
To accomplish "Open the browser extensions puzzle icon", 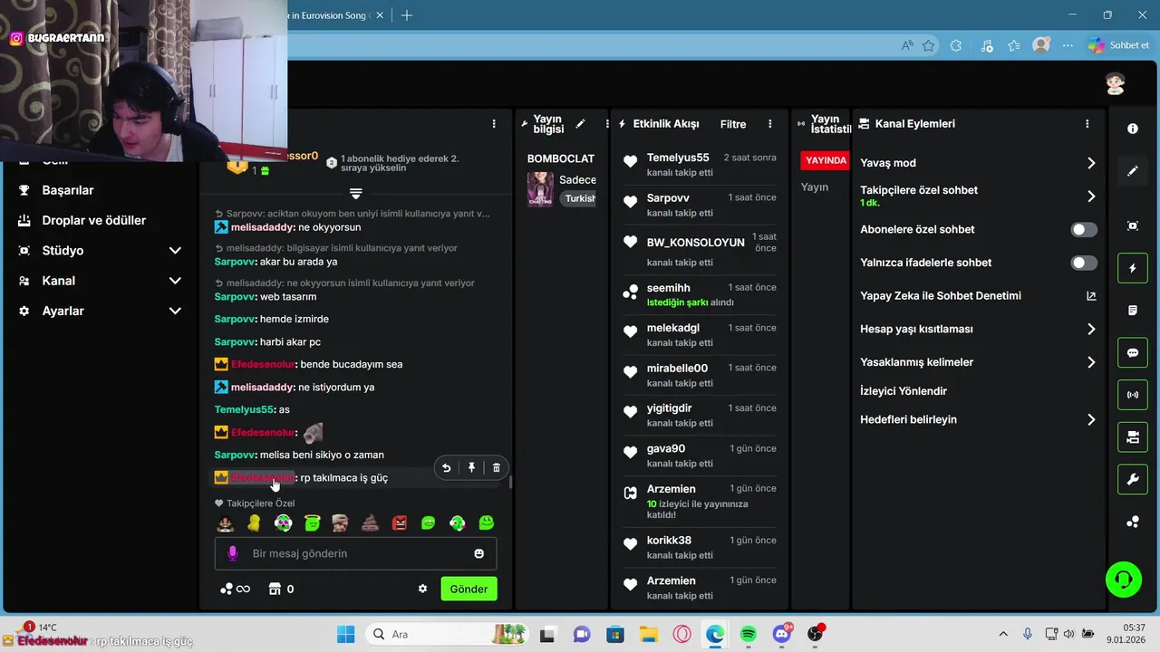I will tap(955, 45).
